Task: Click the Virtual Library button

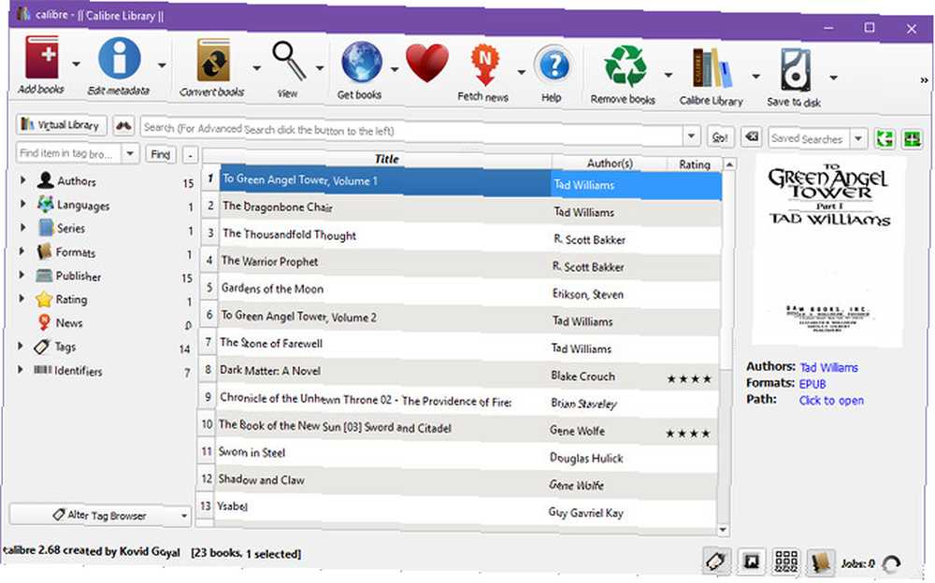Action: [61, 124]
